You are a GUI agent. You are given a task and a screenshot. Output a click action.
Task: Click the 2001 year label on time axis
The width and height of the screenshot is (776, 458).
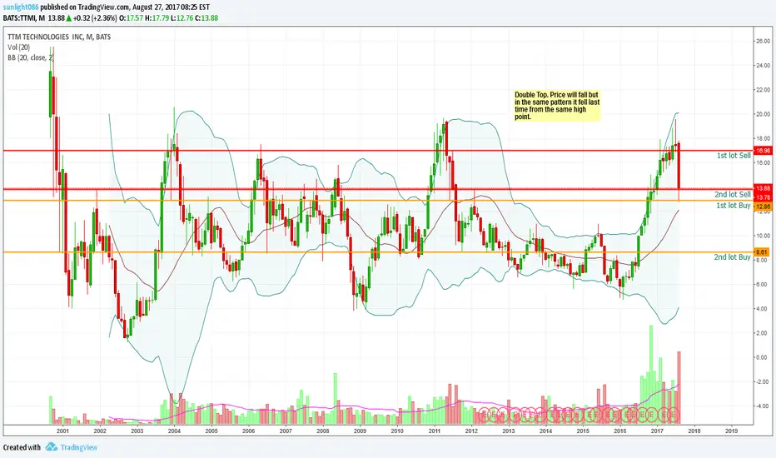point(62,431)
